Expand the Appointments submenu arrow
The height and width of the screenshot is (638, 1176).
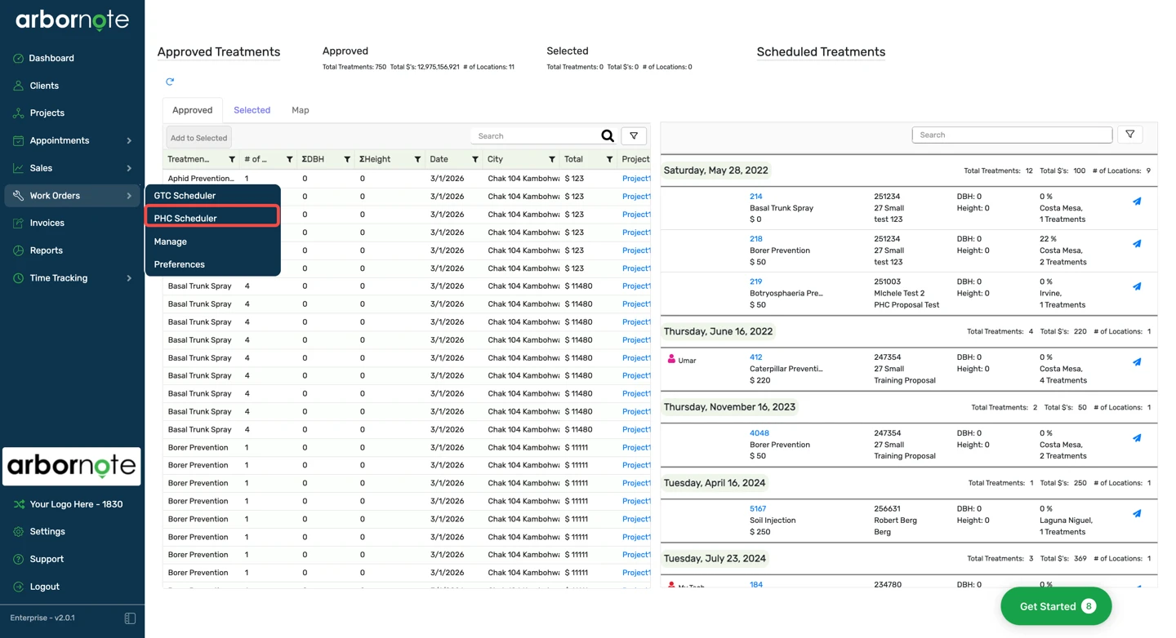click(x=129, y=141)
